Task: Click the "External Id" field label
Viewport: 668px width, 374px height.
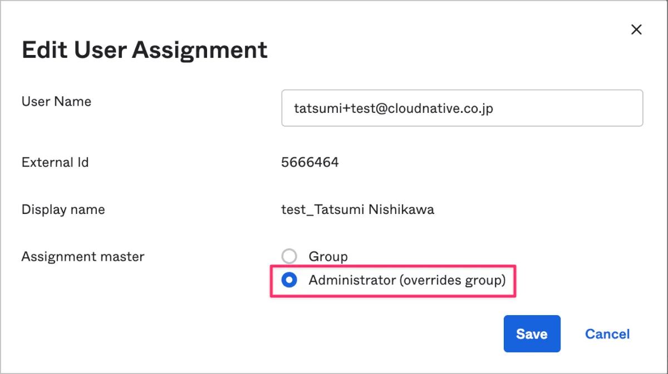Action: tap(55, 162)
